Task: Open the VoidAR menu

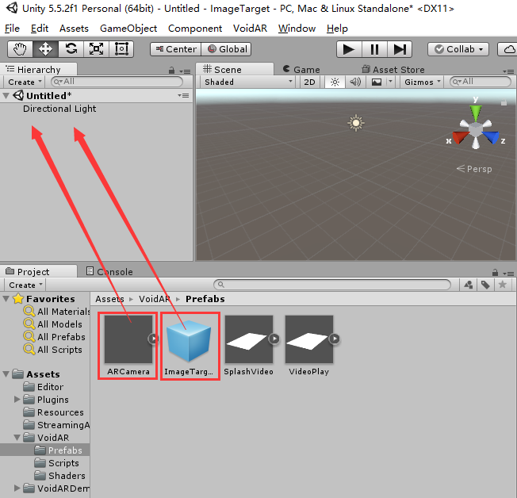Action: (x=250, y=29)
